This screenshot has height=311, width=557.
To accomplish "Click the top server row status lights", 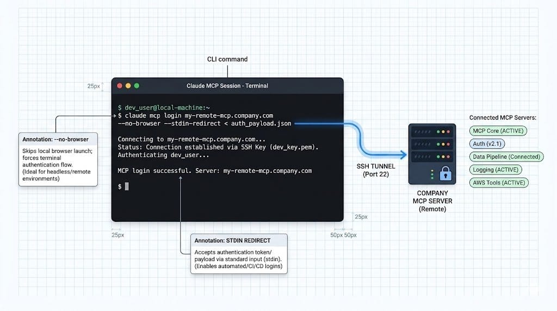I will (443, 132).
